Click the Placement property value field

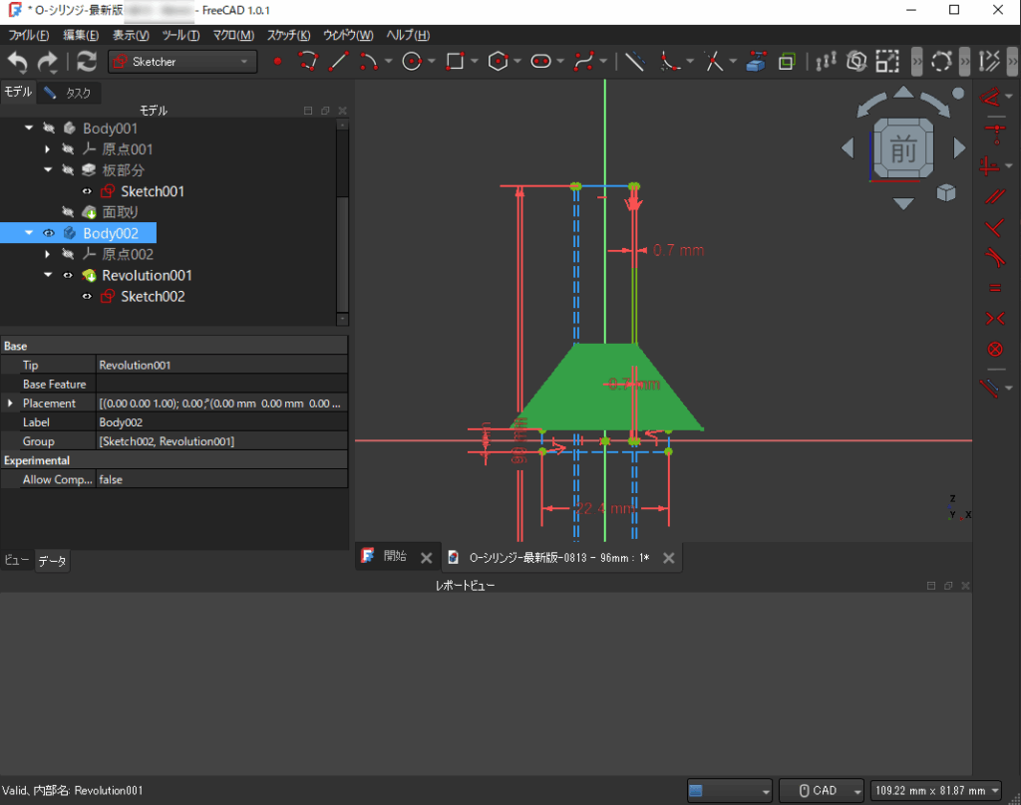(221, 403)
